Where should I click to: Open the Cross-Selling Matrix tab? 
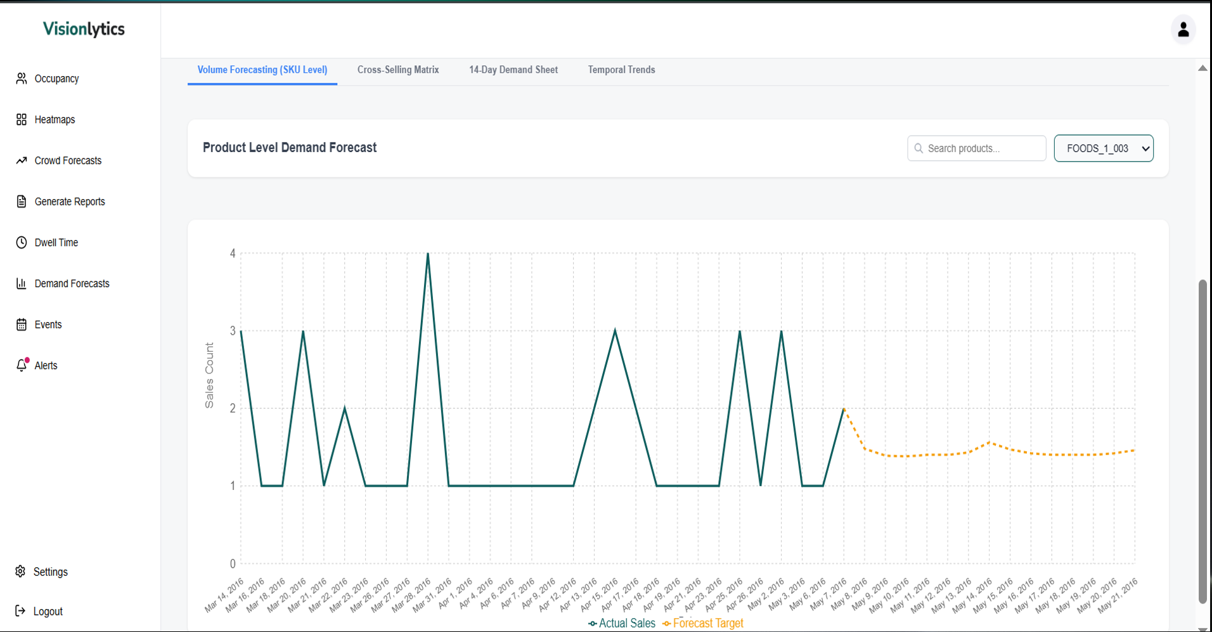[398, 70]
